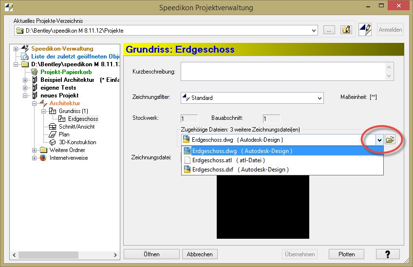Select the Projekt-Papierkorb tree label
This screenshot has height=267, width=413.
click(66, 72)
